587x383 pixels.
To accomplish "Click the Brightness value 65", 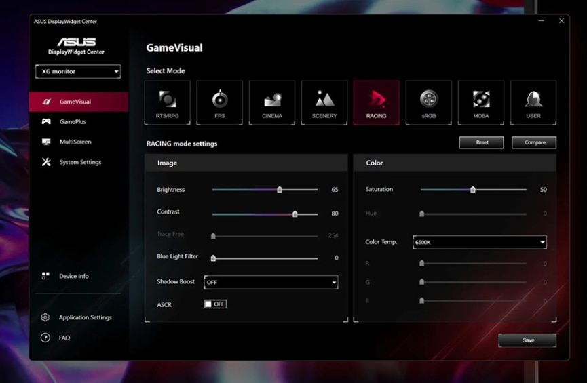I will (335, 190).
